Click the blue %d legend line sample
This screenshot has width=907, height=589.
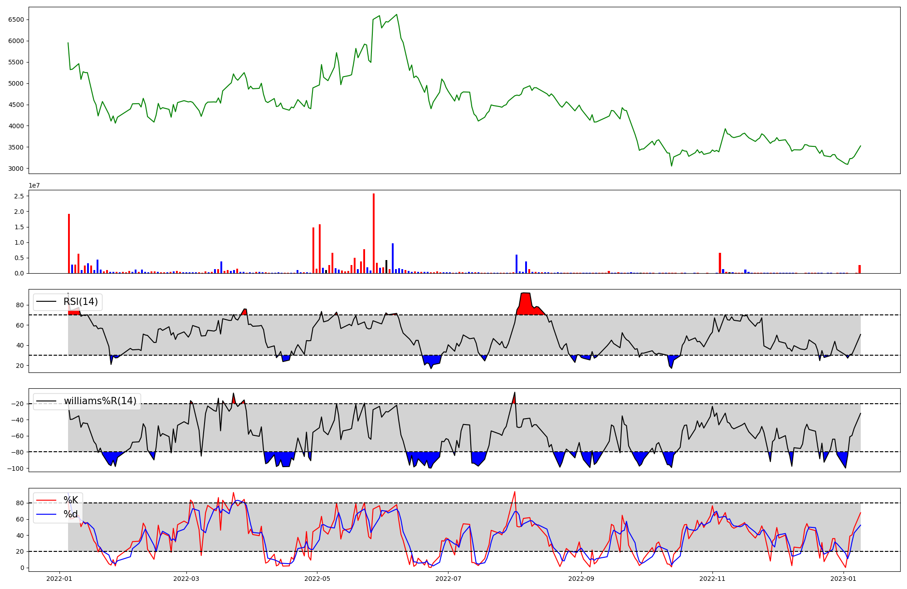pyautogui.click(x=46, y=514)
